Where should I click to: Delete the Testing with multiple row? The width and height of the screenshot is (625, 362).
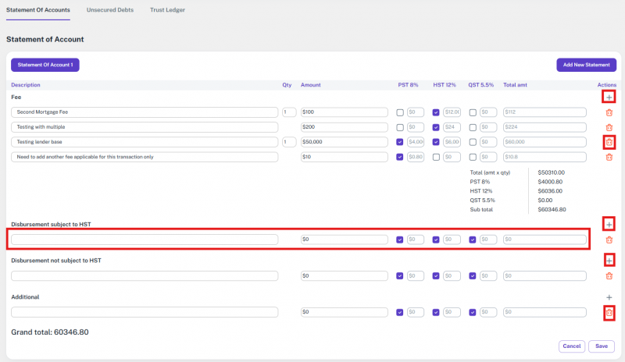tap(609, 127)
